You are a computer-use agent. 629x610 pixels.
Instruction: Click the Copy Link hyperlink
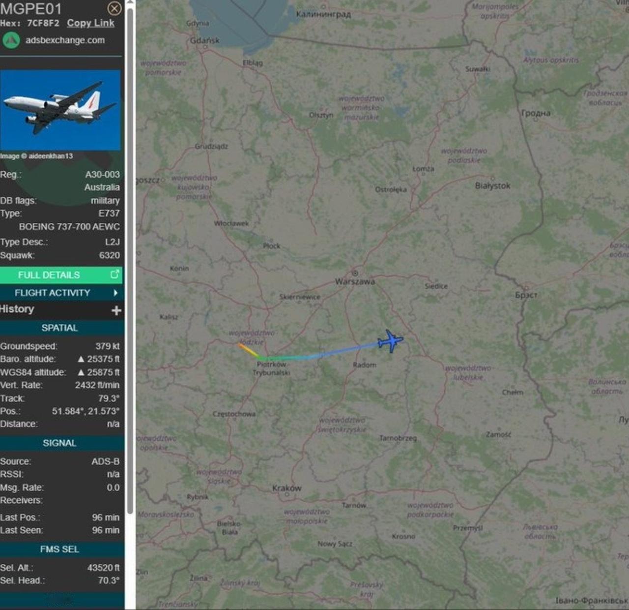pos(90,23)
